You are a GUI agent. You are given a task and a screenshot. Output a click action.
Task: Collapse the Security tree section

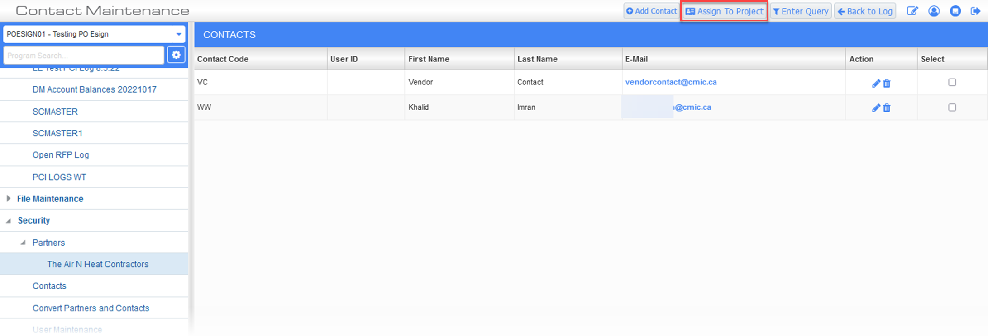pyautogui.click(x=9, y=221)
